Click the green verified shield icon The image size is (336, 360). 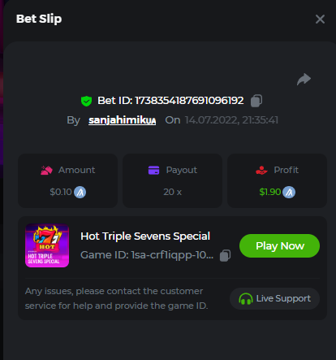[x=86, y=101]
